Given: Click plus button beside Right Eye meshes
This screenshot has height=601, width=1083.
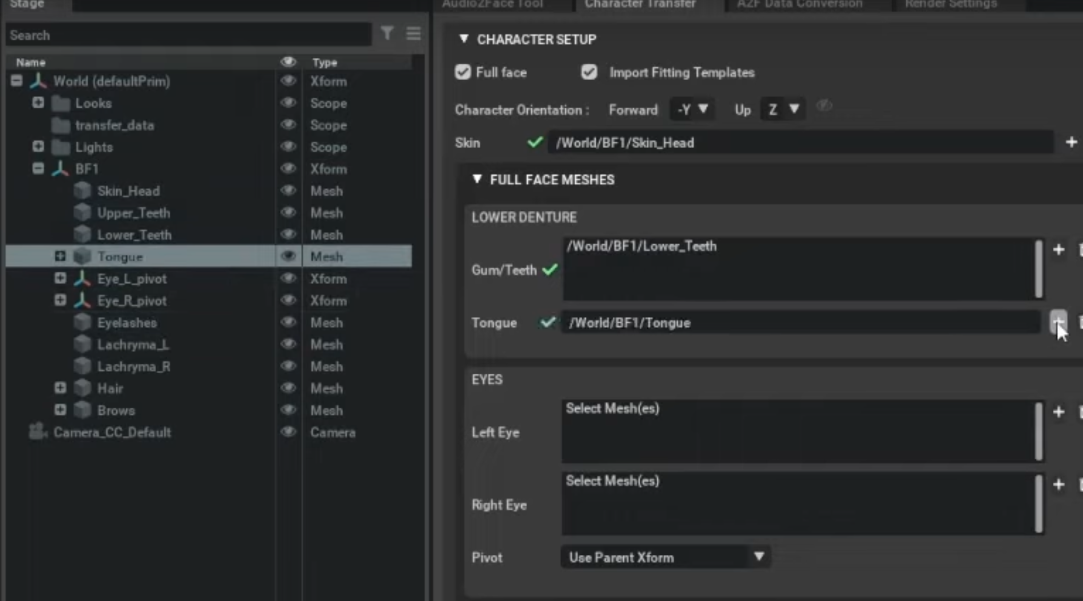Looking at the screenshot, I should pyautogui.click(x=1058, y=485).
